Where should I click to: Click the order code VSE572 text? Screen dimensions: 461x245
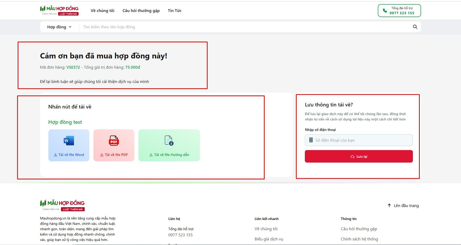pyautogui.click(x=73, y=68)
